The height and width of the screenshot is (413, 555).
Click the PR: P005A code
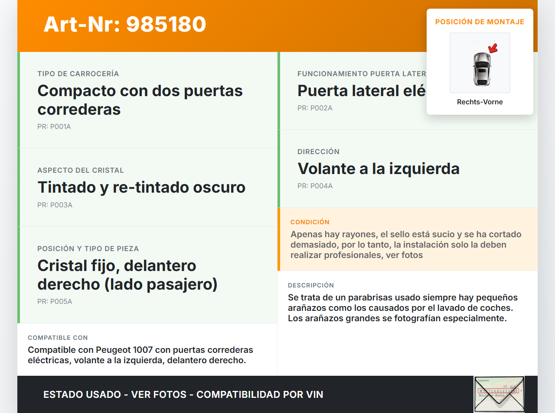click(x=55, y=301)
